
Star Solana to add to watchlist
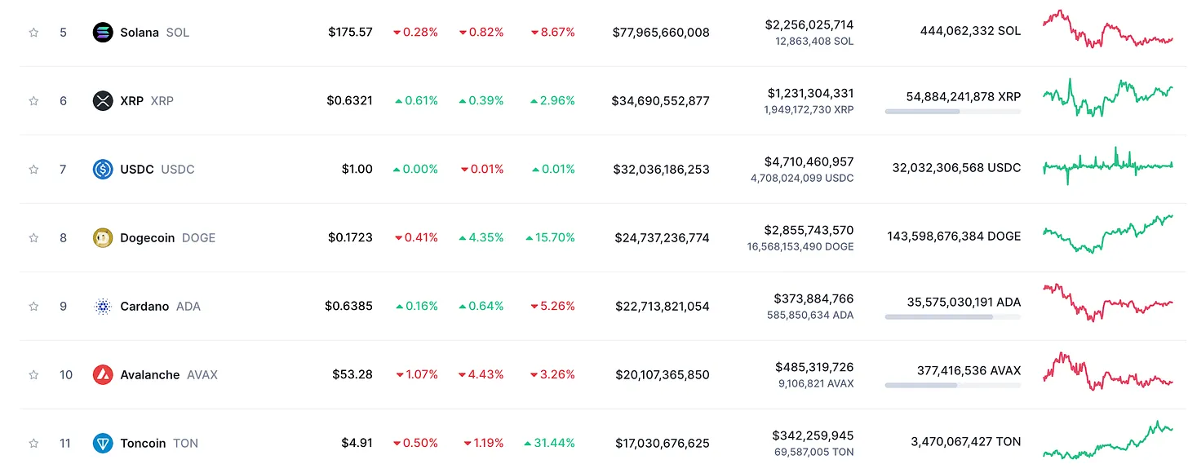click(x=33, y=33)
